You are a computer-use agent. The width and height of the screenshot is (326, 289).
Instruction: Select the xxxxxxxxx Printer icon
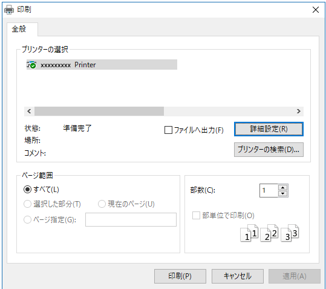pos(31,65)
